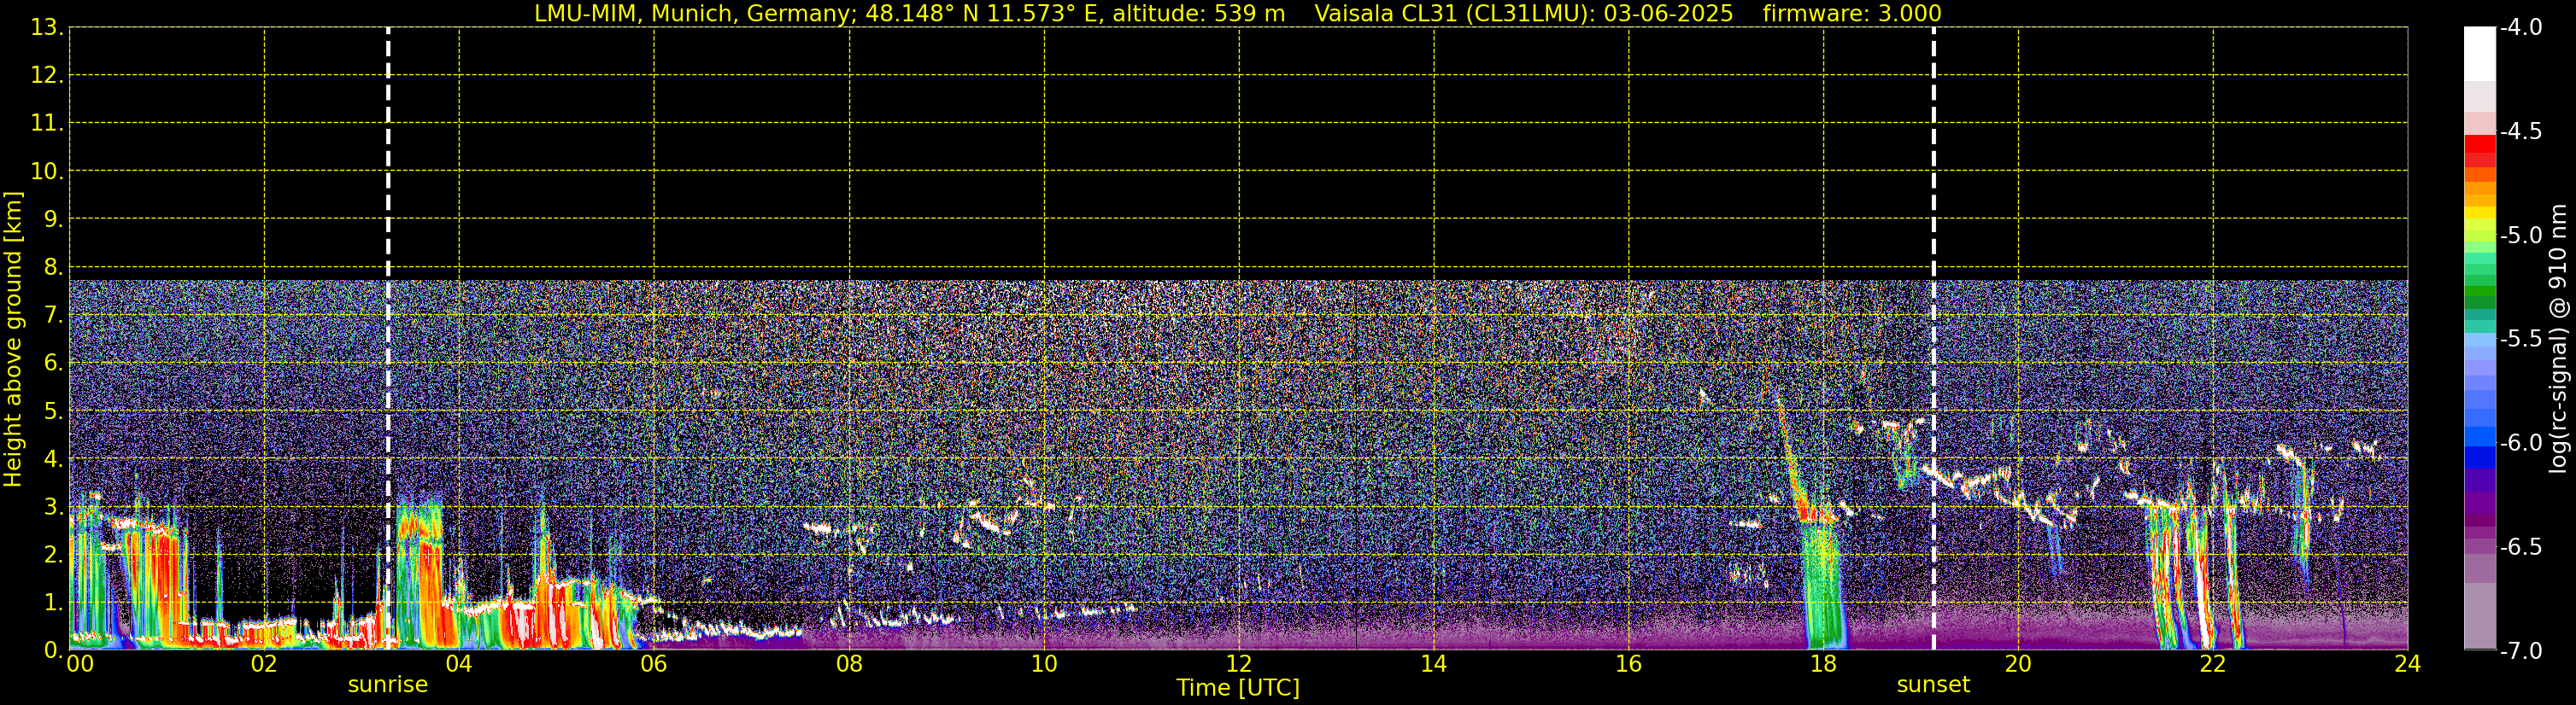2576x705 pixels.
Task: Click the "log(rc-signal) @ 910 nm" color bar label
Action: click(x=2558, y=339)
